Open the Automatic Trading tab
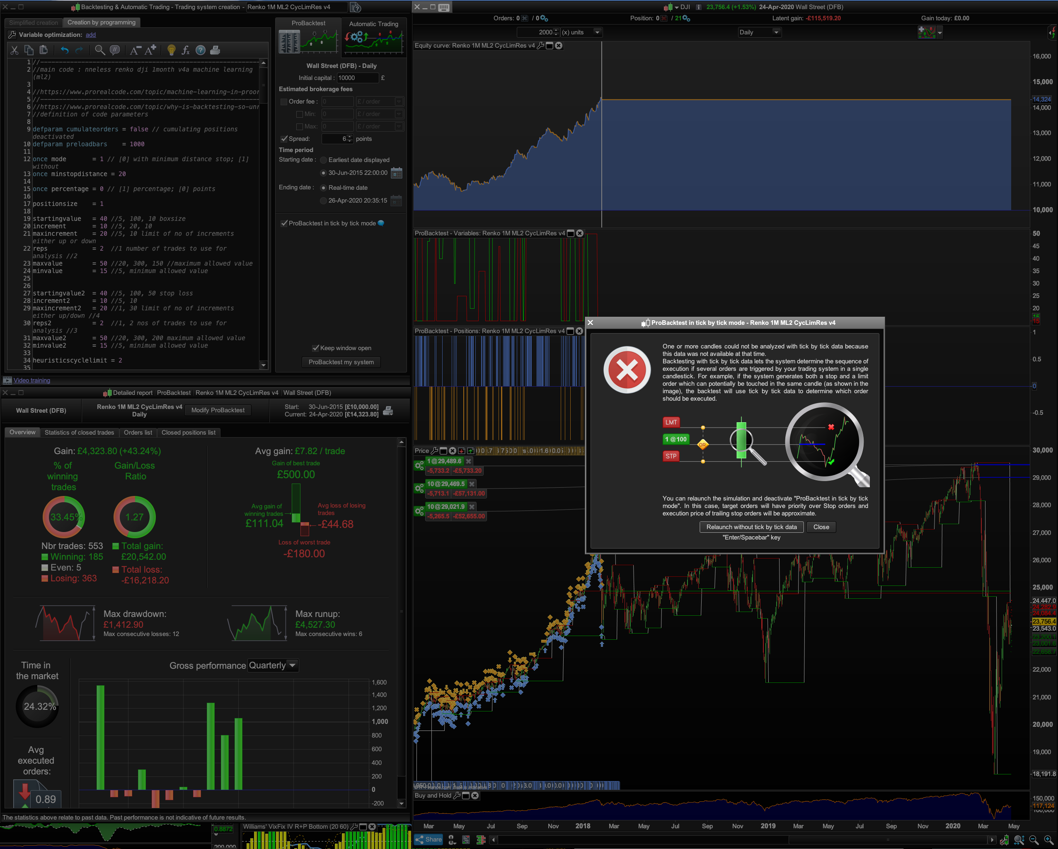The image size is (1058, 849). 373,24
